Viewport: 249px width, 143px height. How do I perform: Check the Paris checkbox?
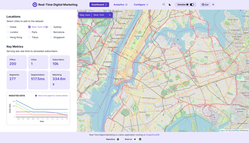point(29,32)
